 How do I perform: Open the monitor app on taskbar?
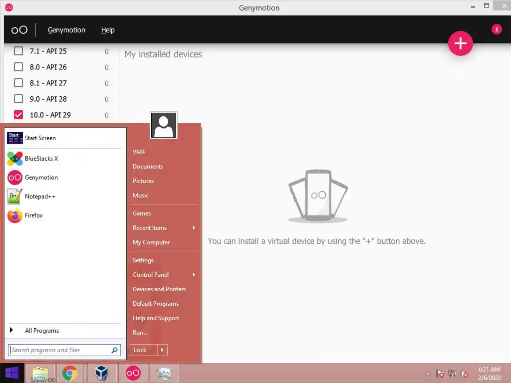click(x=164, y=373)
